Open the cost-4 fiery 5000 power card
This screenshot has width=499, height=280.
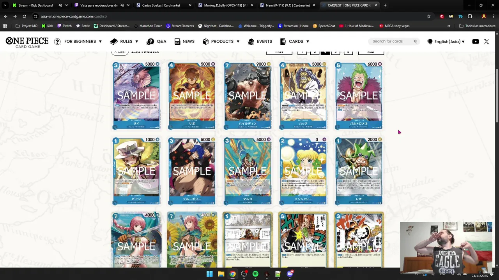192,96
